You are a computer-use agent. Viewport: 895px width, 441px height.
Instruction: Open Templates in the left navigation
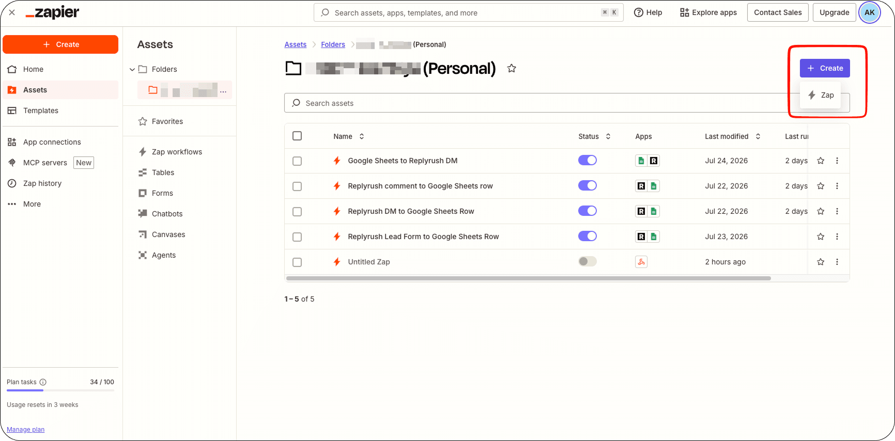coord(41,111)
